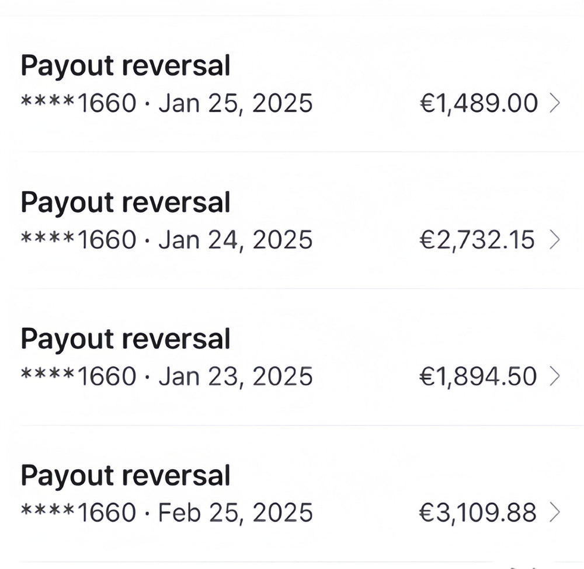Click ****1660 in the Jan 23 entry
This screenshot has height=569, width=584.
click(78, 376)
